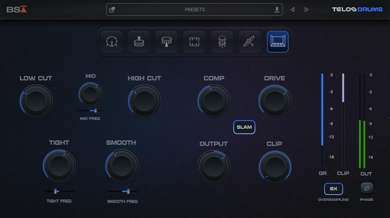Click the TELOS DRUMS title
390x218 pixels.
(357, 9)
